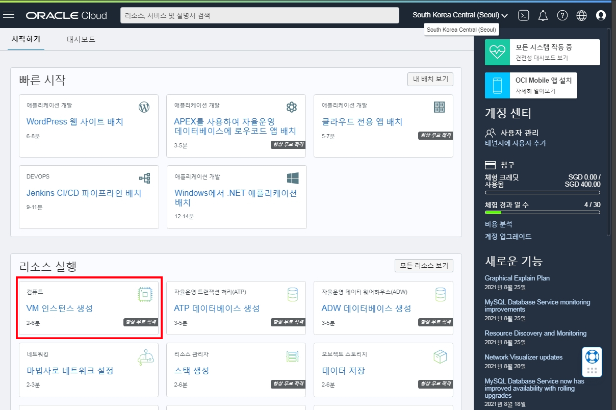Viewport: 616px width, 410px height.
Task: Open 마법사로 네트워크 설정 link
Action: (x=70, y=371)
